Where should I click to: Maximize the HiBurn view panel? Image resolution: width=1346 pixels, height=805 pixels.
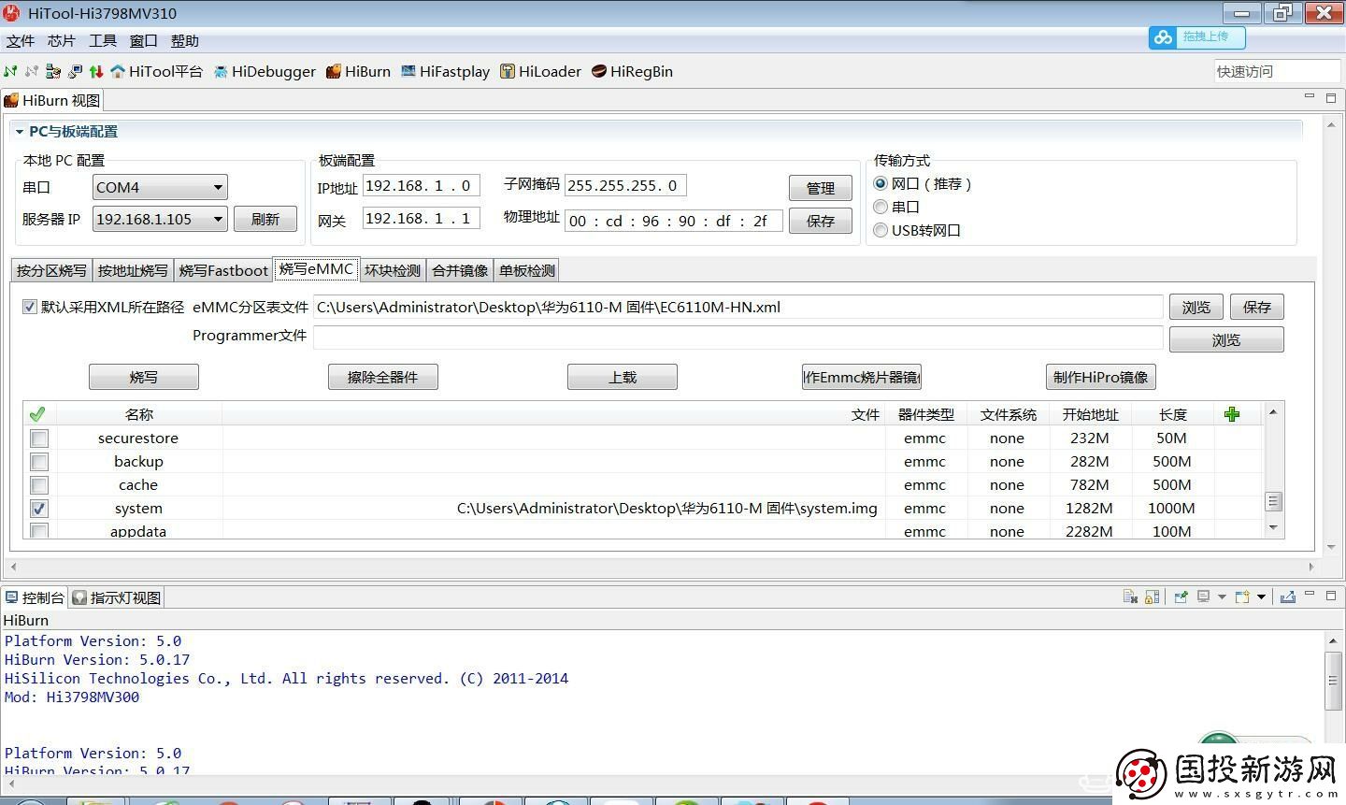[1331, 97]
